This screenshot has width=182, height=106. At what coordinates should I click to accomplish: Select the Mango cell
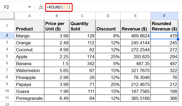point(29,36)
